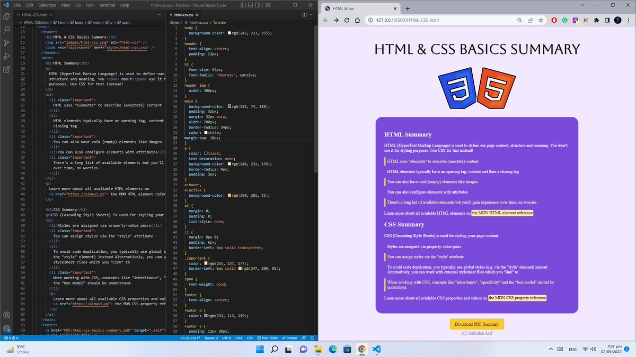Viewport: 636px width, 357px height.
Task: Switch to HTML-CSS.html editor tab
Action: tap(33, 15)
